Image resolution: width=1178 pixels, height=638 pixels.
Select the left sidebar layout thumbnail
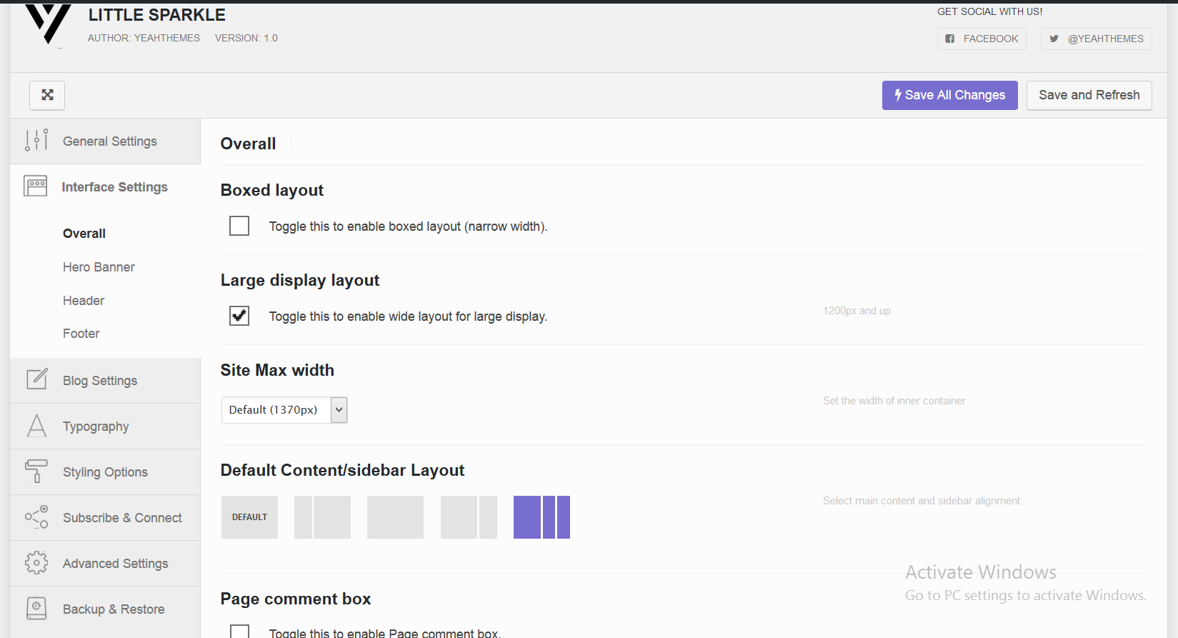coord(322,517)
